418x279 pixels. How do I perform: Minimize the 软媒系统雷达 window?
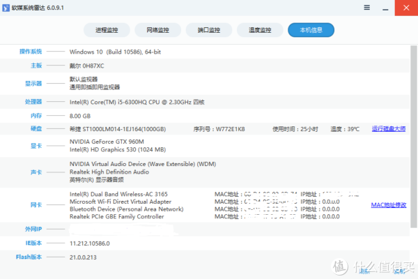[385, 10]
